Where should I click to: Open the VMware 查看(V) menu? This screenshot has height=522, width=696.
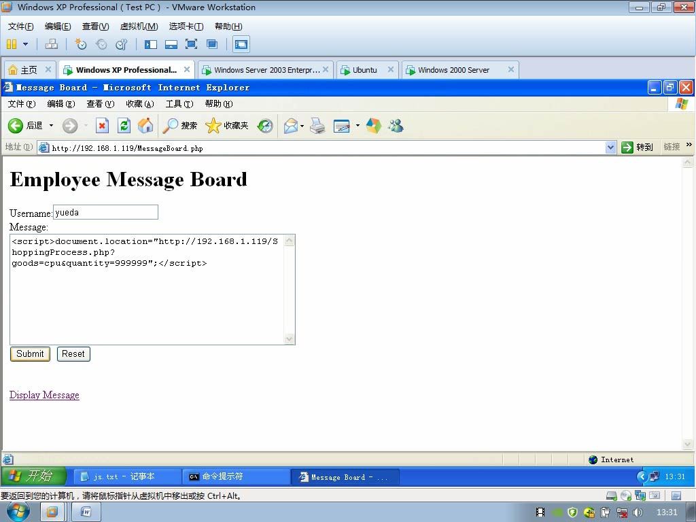[x=95, y=27]
